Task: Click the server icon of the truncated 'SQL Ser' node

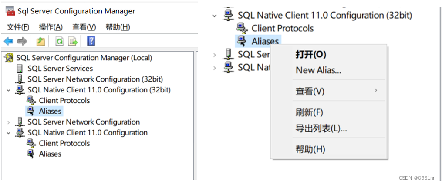Action: (228, 54)
